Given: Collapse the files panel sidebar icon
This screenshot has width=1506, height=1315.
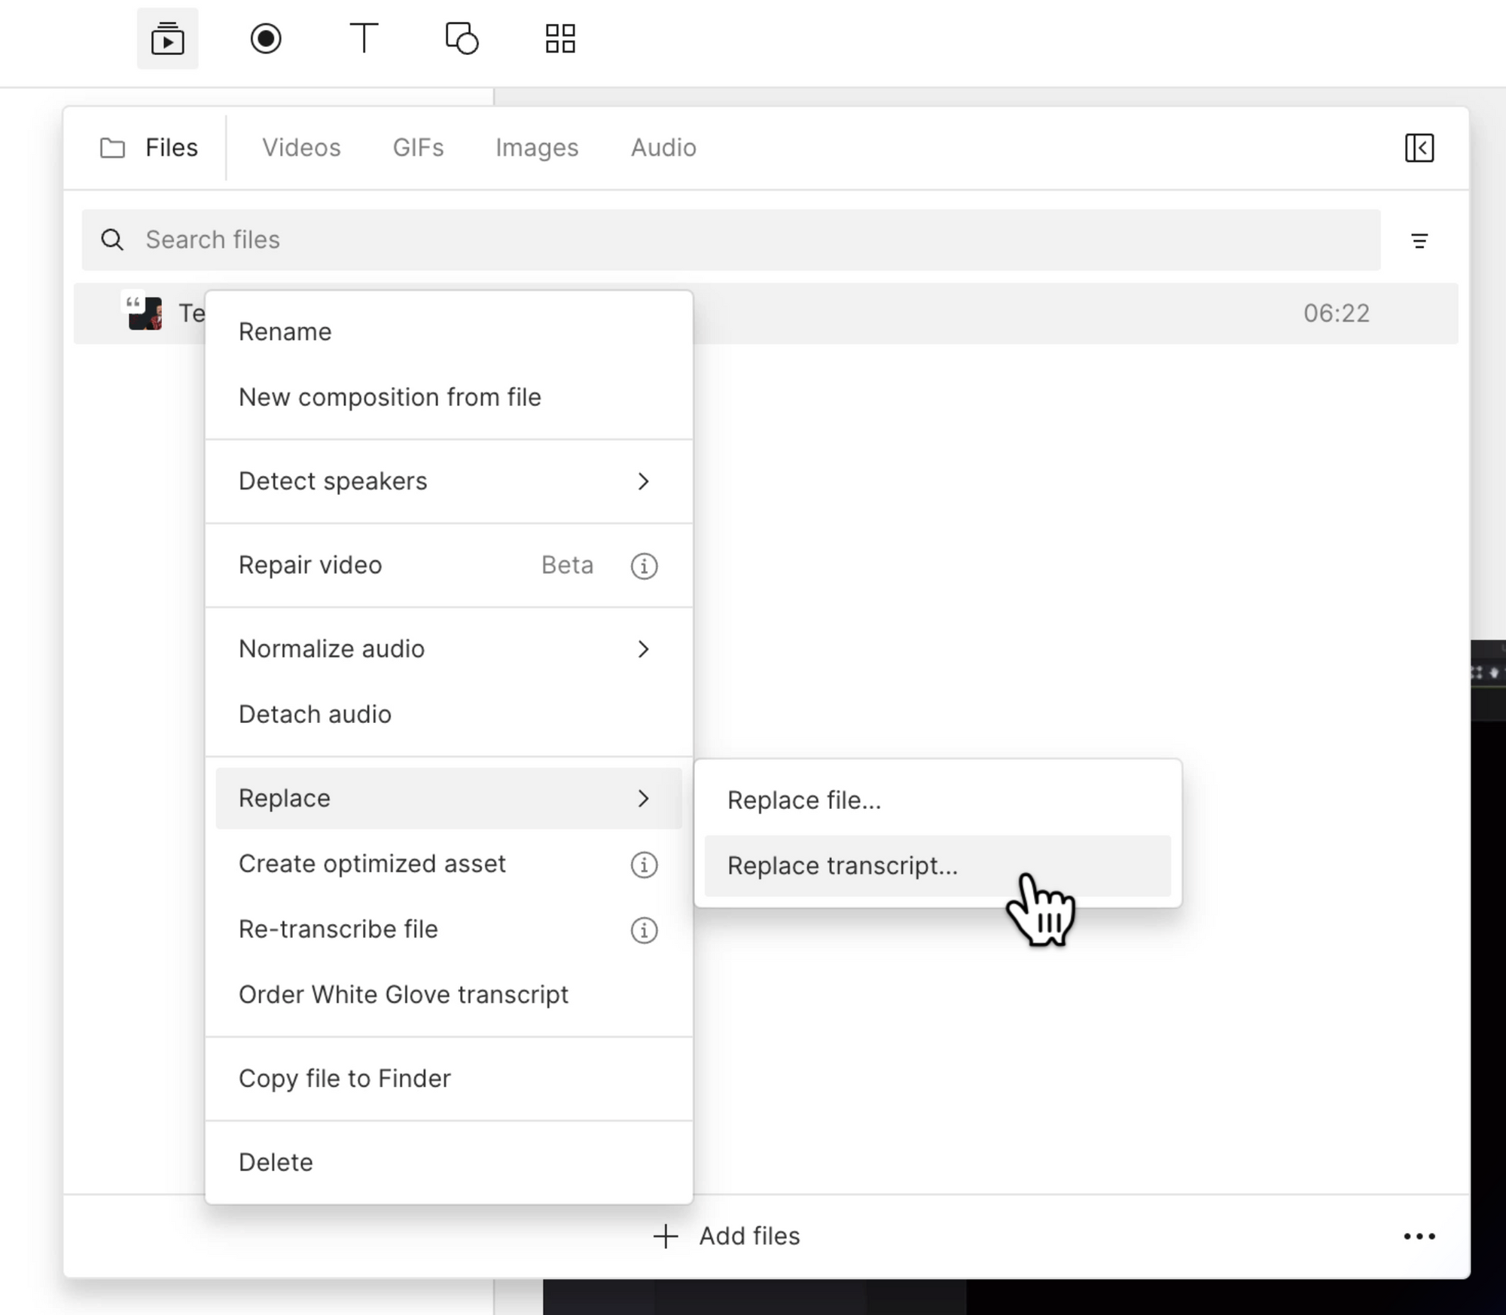Looking at the screenshot, I should pos(1419,148).
